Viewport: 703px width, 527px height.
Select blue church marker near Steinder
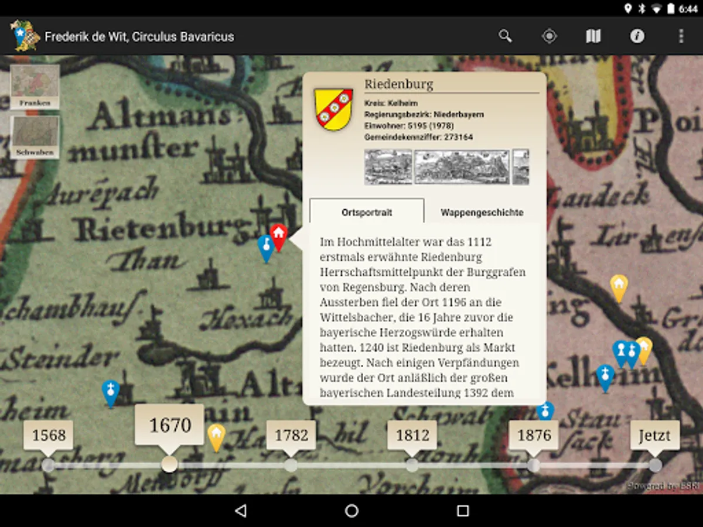pos(110,393)
